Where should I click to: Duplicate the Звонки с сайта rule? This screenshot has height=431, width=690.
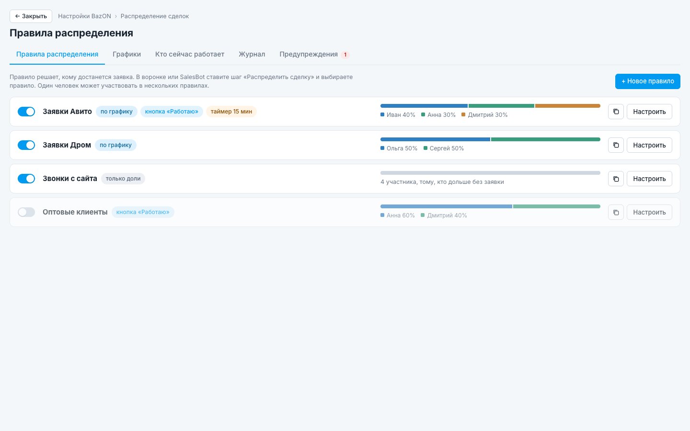tap(616, 179)
